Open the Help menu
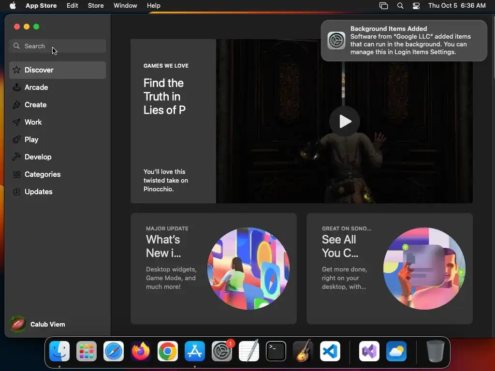This screenshot has height=371, width=495. pos(153,5)
